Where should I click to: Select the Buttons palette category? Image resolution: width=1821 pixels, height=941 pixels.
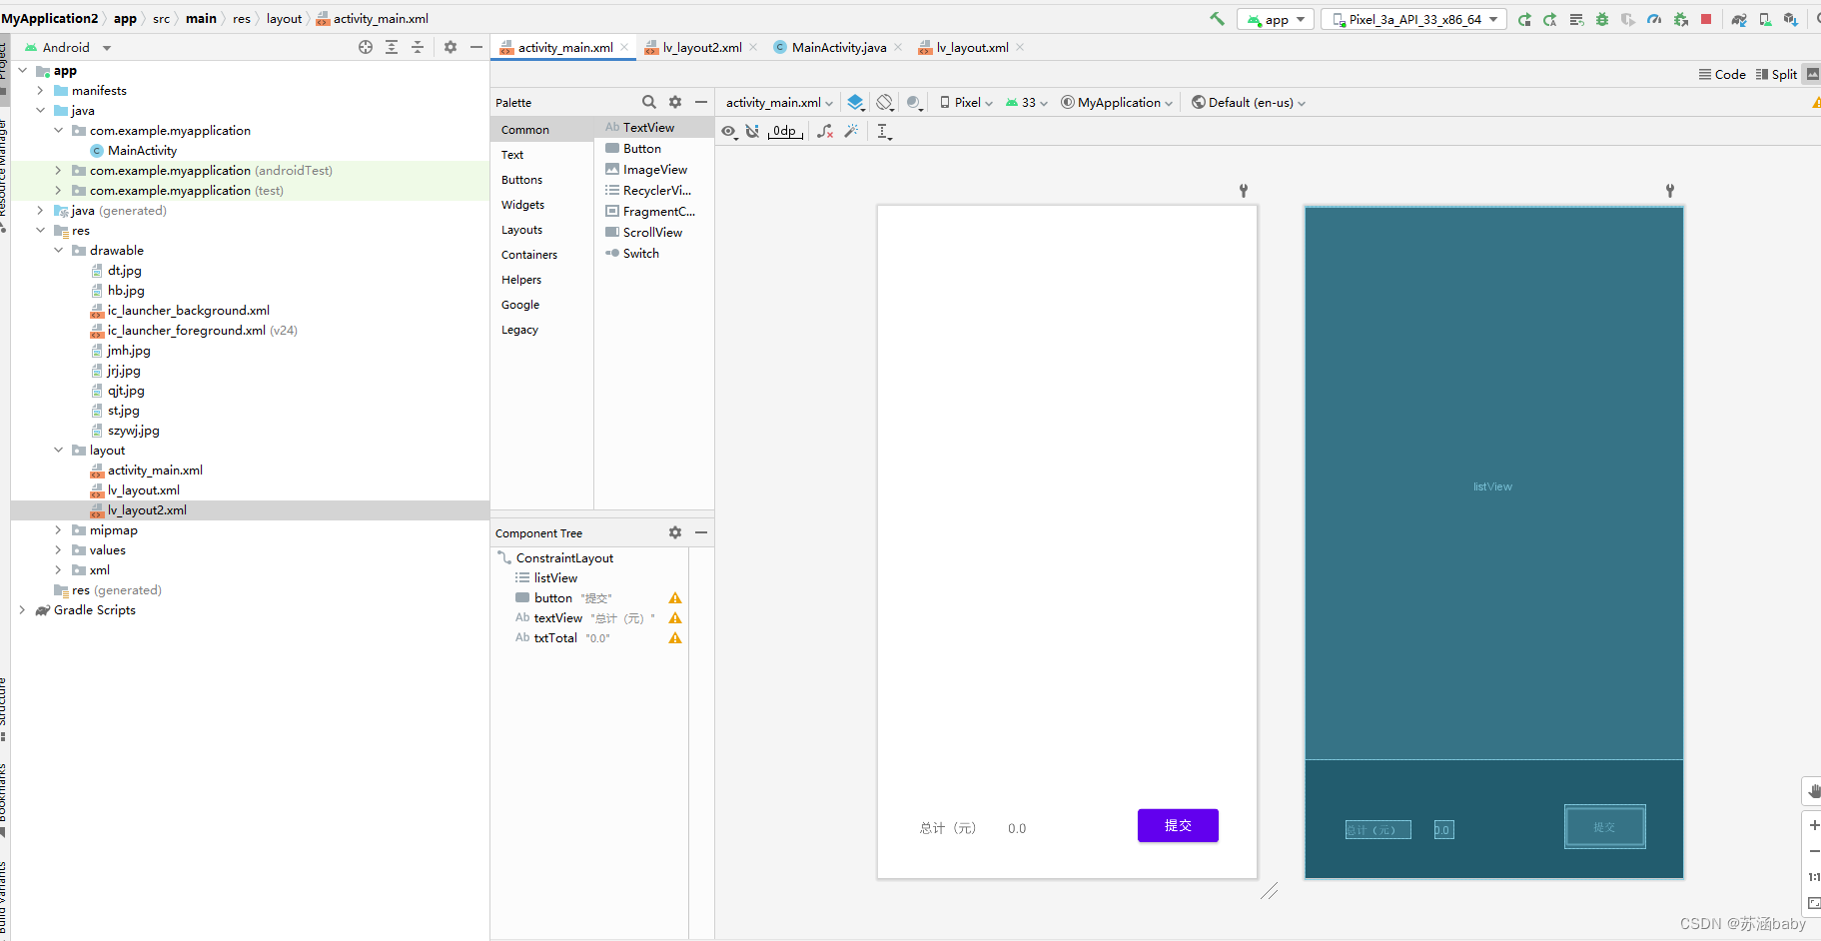tap(522, 180)
